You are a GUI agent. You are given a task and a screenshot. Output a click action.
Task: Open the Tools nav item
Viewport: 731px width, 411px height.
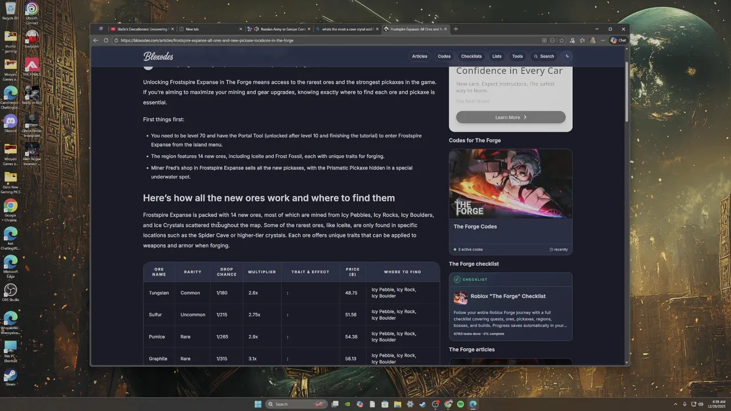pyautogui.click(x=517, y=57)
